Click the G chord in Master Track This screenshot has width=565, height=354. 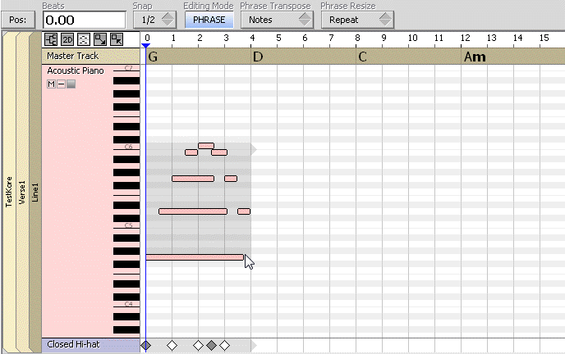pyautogui.click(x=153, y=57)
